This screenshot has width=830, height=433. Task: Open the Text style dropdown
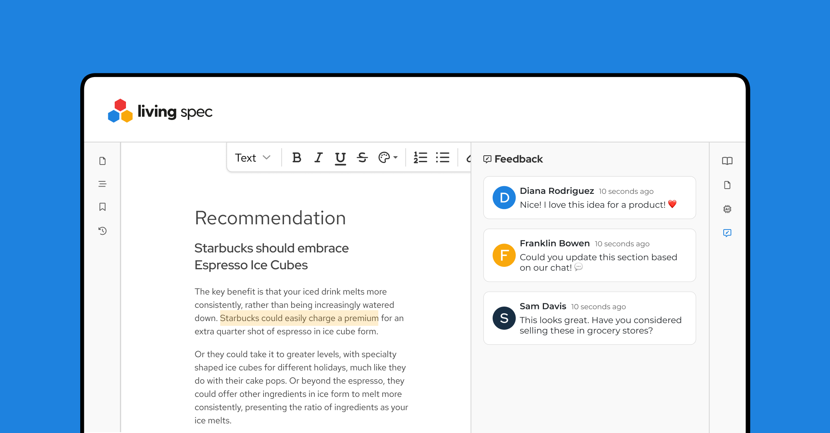253,158
